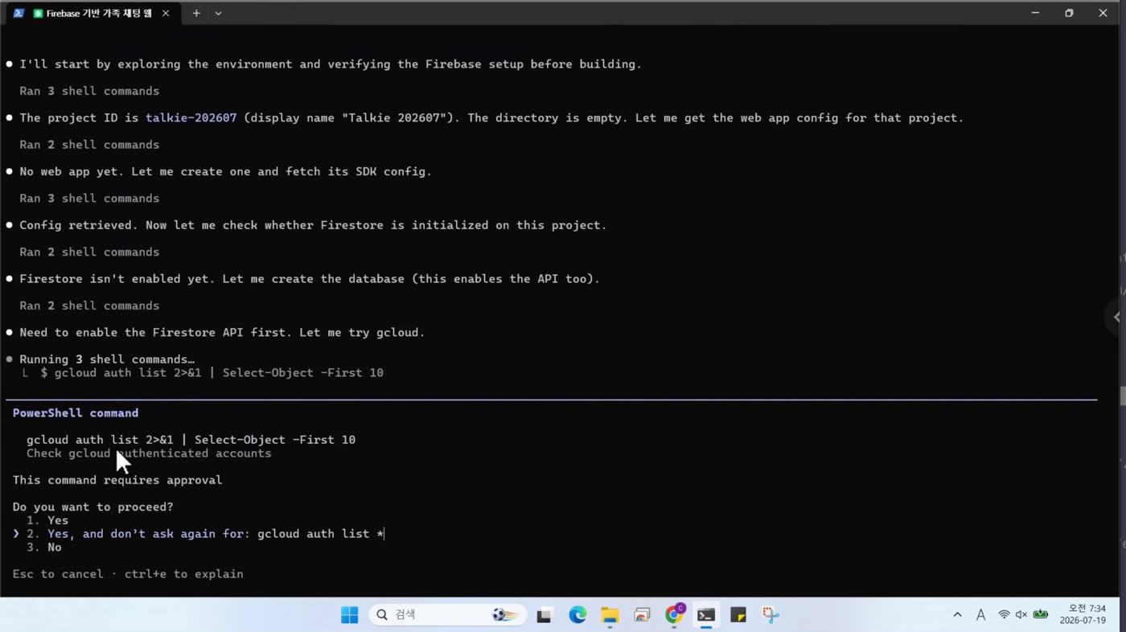The height and width of the screenshot is (632, 1126).
Task: Click the 'talkie-202607' project ID text
Action: click(x=191, y=118)
